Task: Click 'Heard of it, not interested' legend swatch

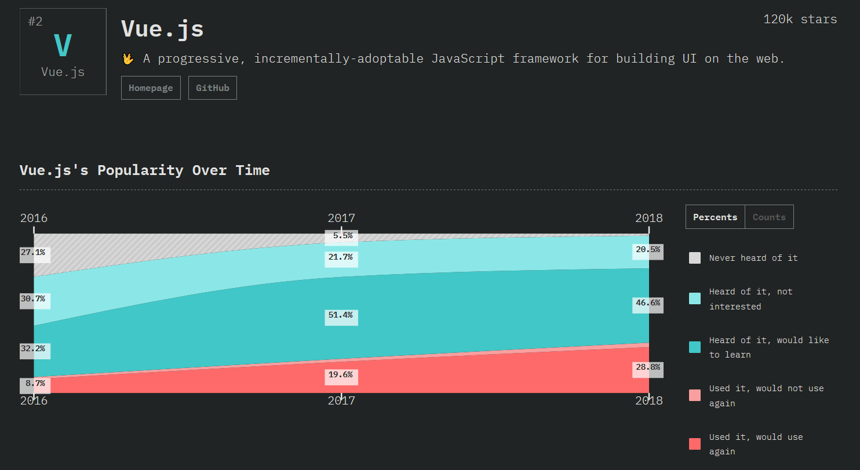Action: pos(694,298)
